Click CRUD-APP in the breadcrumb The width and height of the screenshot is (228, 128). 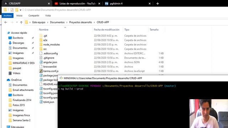(103, 22)
